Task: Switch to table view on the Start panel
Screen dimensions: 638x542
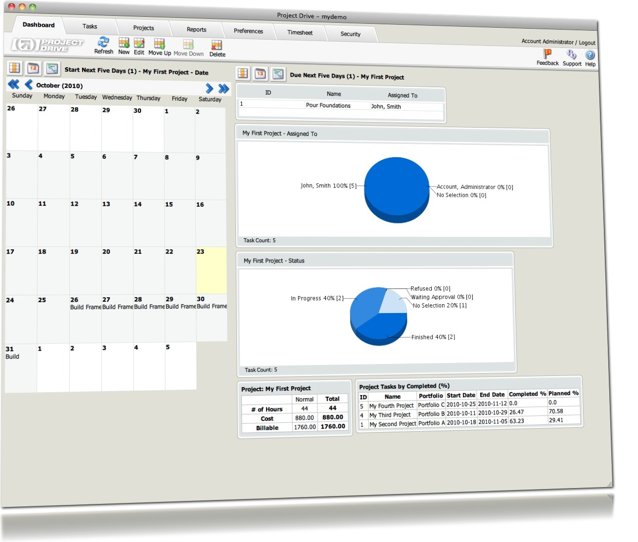Action: point(14,68)
